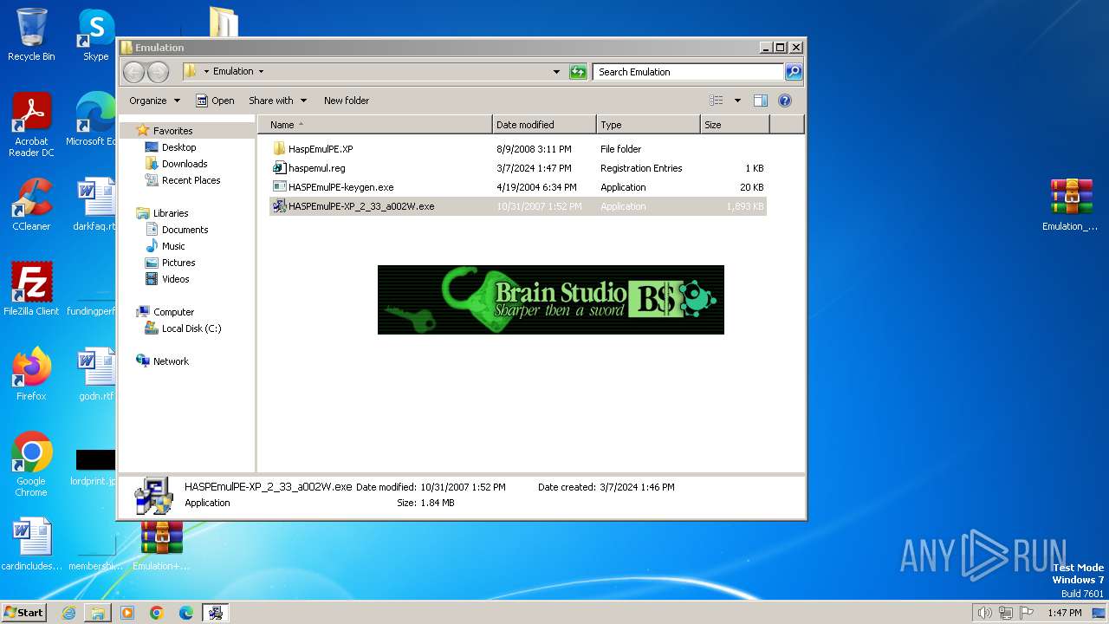
Task: Select the HASPEmulPE-keygen.exe file icon
Action: tap(279, 187)
